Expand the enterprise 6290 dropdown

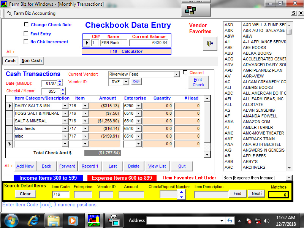pyautogui.click(x=138, y=106)
